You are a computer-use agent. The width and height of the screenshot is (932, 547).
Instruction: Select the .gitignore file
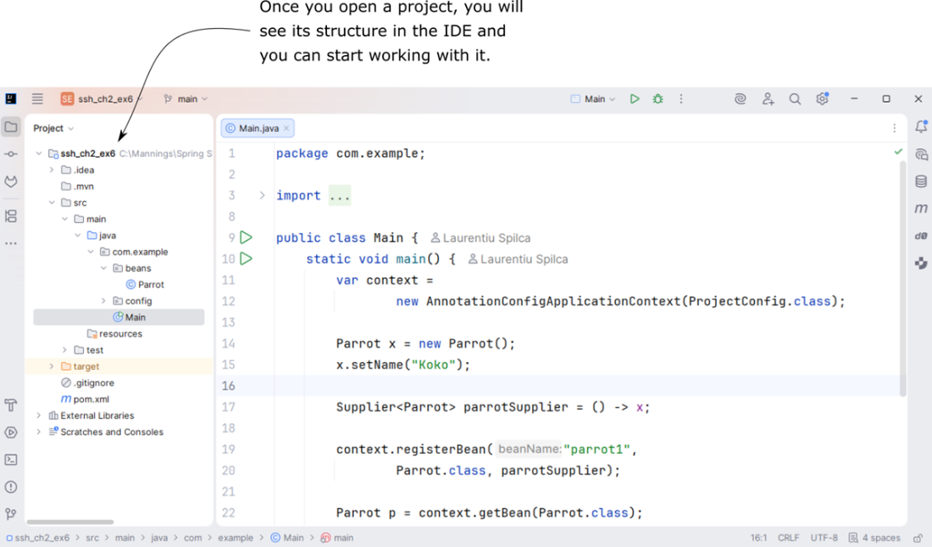pos(88,382)
